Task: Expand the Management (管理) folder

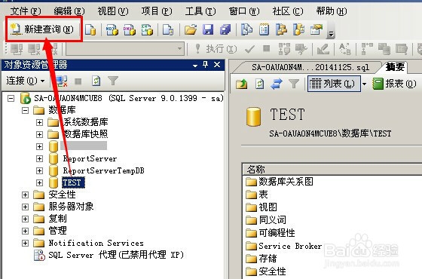Action: click(25, 231)
